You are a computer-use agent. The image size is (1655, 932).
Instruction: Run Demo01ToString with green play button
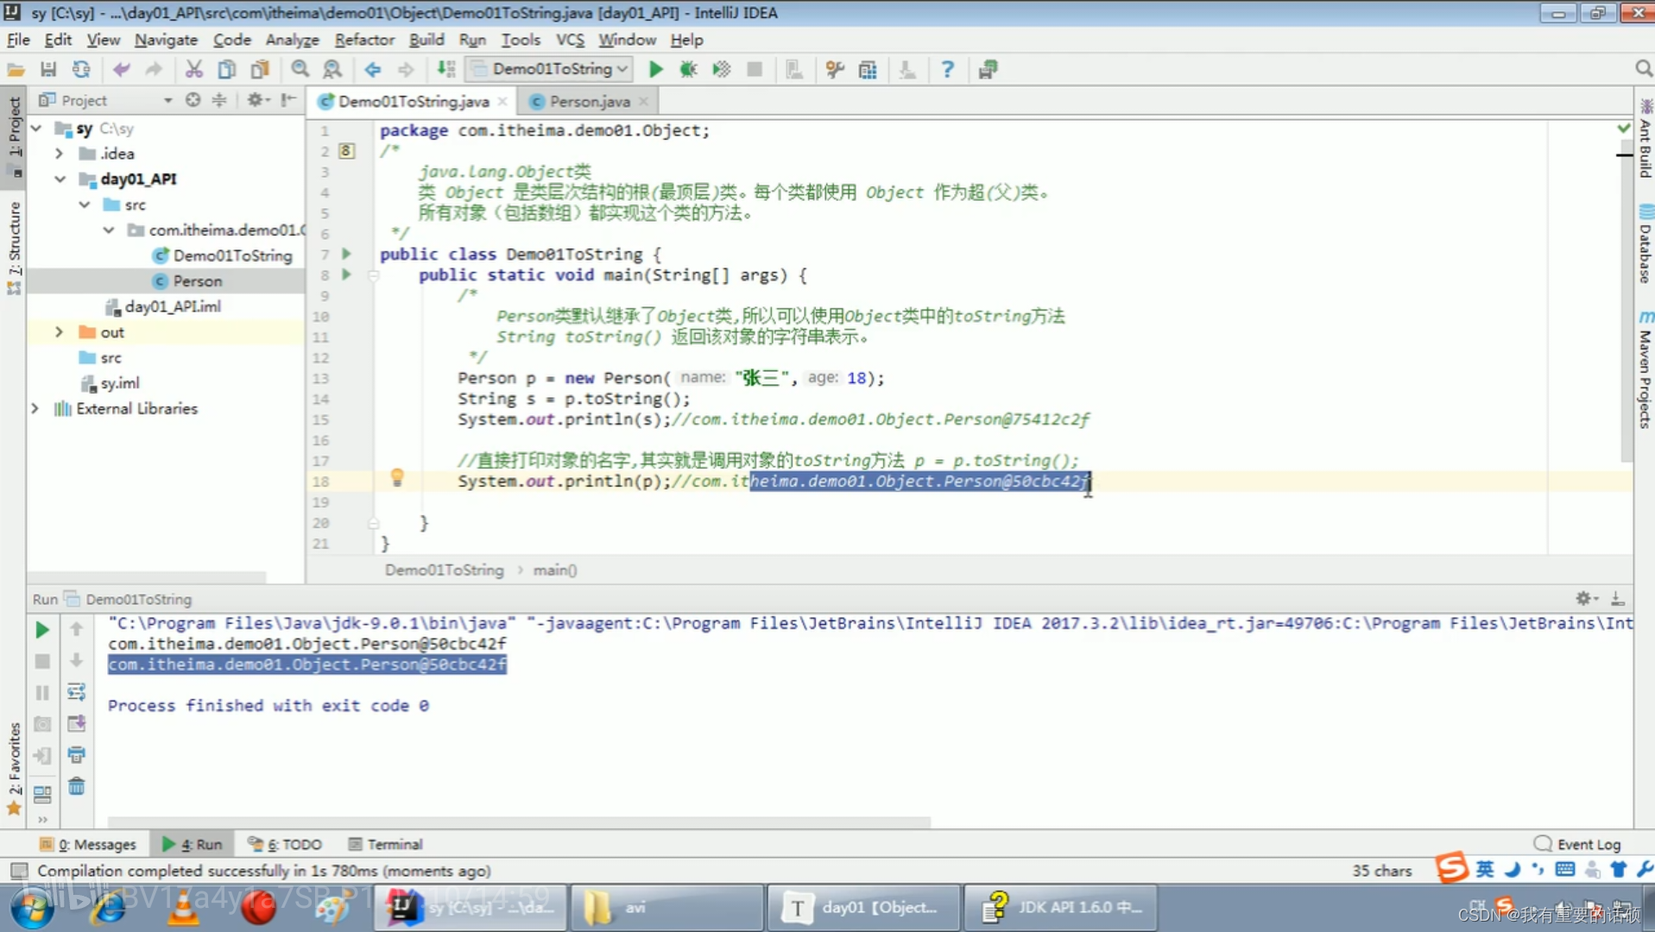[x=656, y=70]
